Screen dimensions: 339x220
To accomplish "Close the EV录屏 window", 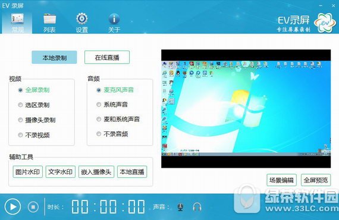I will click(334, 5).
